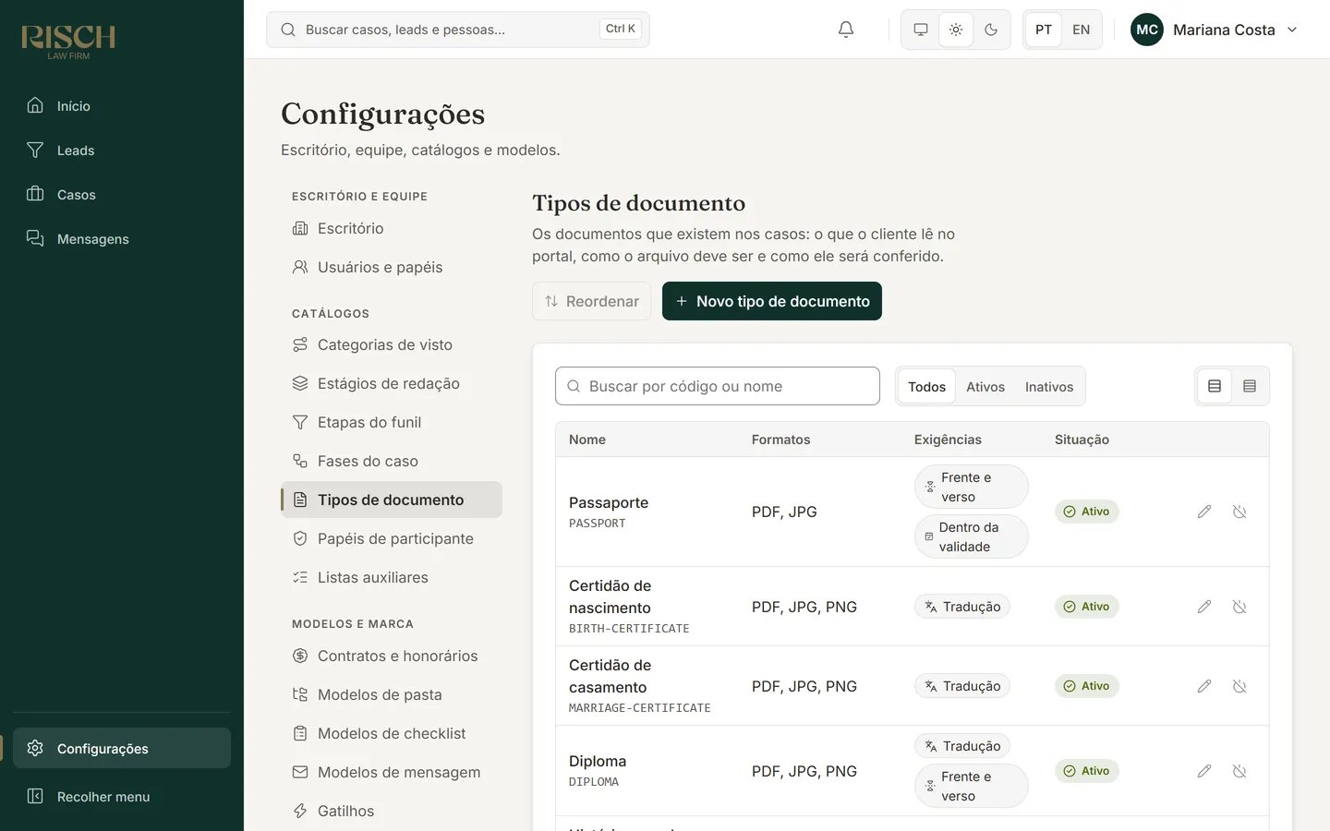Open Mensagens in the sidebar
This screenshot has height=831, width=1330.
point(122,239)
